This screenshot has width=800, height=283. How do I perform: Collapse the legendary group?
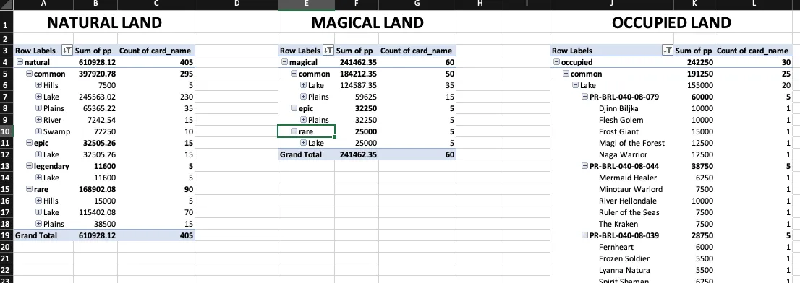30,167
